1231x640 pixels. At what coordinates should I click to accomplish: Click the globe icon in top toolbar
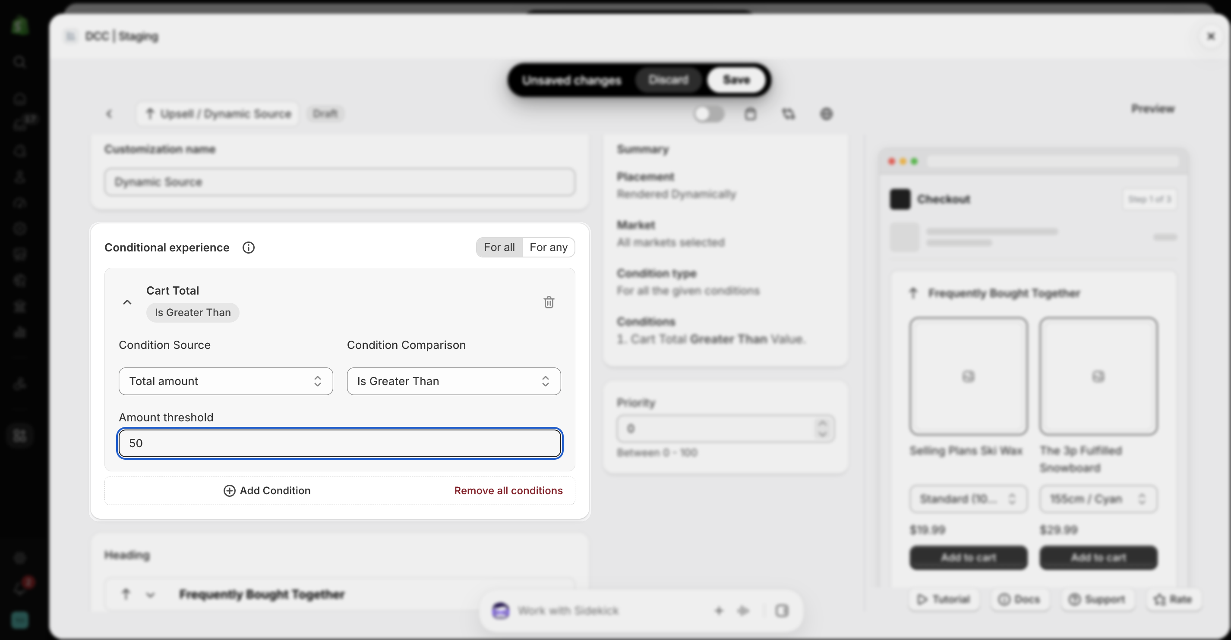point(827,114)
